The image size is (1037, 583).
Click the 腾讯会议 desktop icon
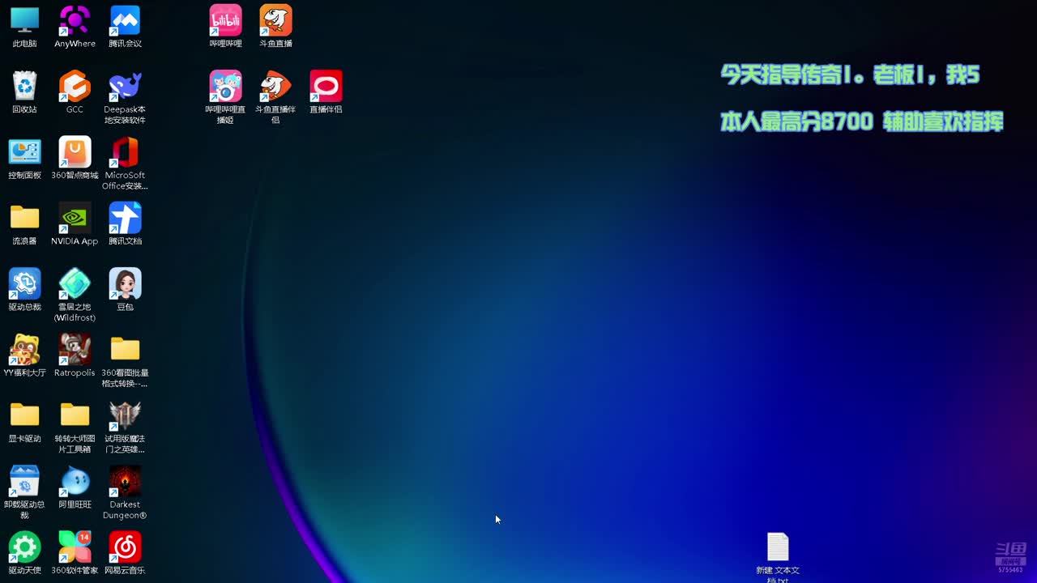click(125, 21)
